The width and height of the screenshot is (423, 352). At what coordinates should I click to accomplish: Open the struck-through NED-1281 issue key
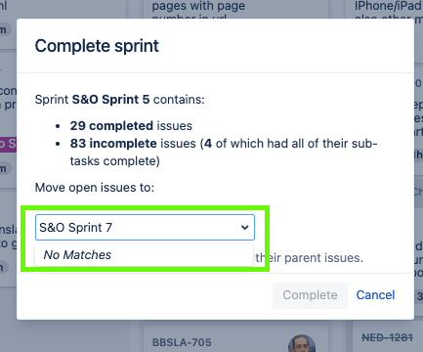pos(388,337)
